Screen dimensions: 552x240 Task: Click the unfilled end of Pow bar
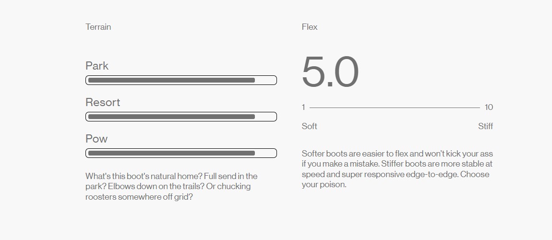coord(265,153)
